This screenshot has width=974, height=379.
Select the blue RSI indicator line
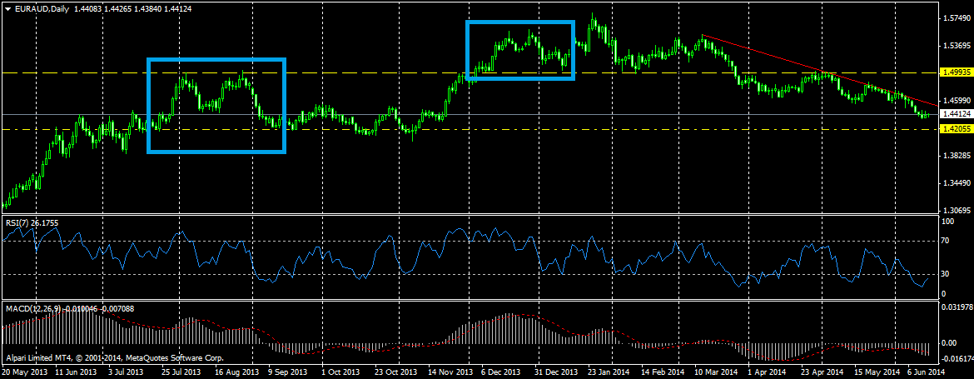point(467,257)
